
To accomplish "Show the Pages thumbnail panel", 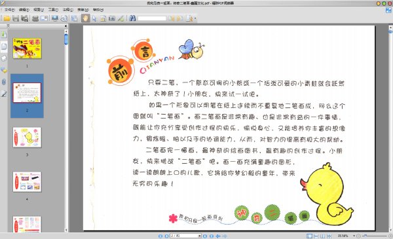I will [4, 46].
